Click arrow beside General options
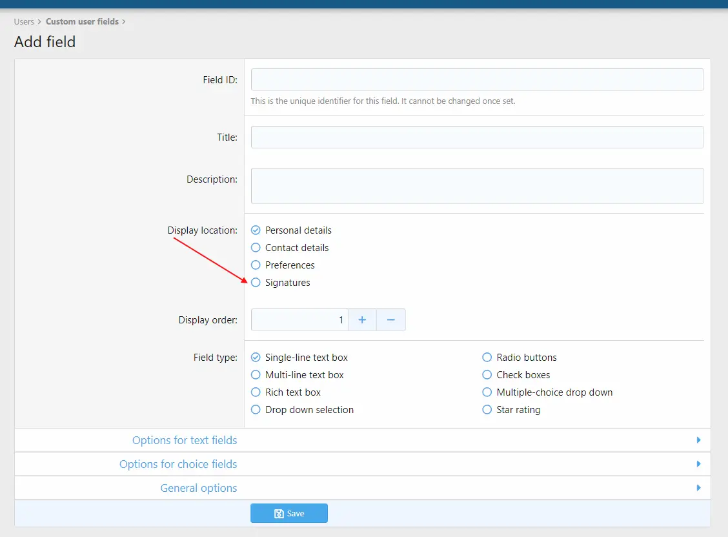This screenshot has width=728, height=537. 698,488
